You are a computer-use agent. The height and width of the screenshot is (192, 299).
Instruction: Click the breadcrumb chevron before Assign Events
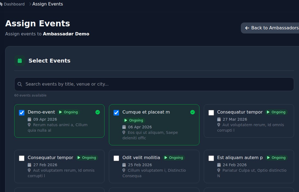pos(30,4)
